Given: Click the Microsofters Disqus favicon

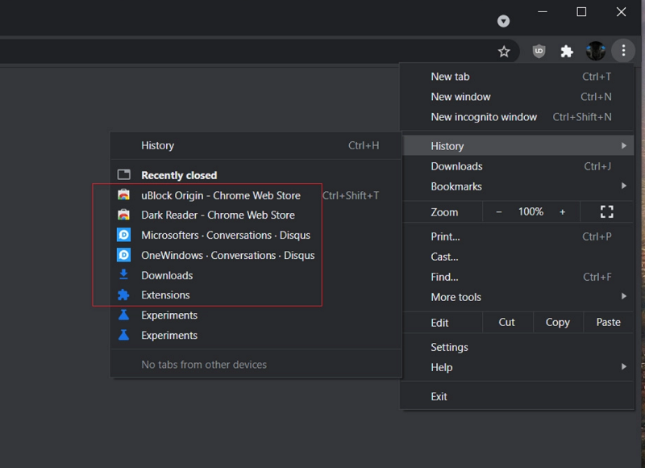Looking at the screenshot, I should (124, 235).
